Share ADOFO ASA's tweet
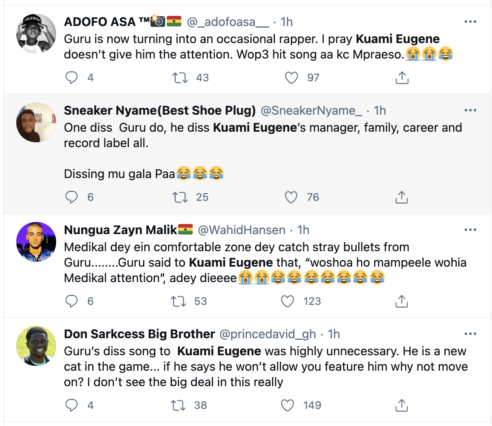This screenshot has width=492, height=426. click(x=402, y=78)
